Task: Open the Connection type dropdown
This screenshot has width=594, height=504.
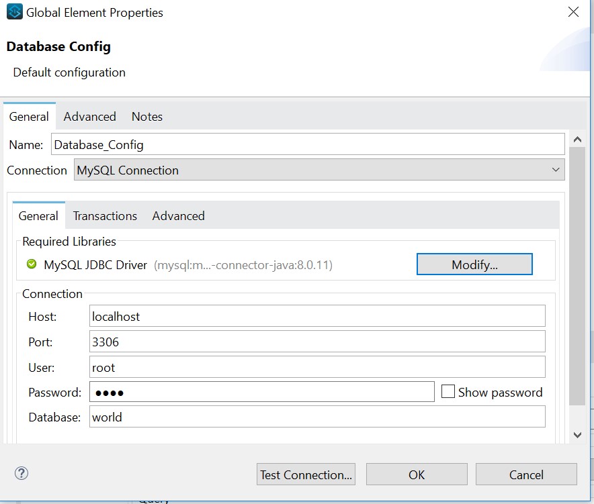Action: coord(319,170)
